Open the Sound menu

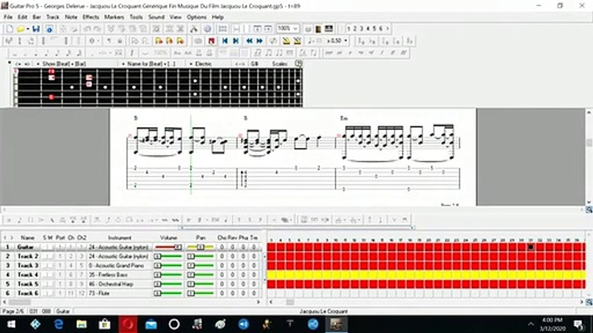click(x=157, y=17)
